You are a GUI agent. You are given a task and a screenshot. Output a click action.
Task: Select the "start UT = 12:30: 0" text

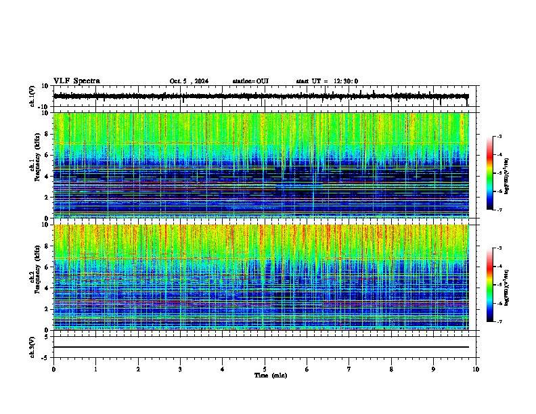327,81
